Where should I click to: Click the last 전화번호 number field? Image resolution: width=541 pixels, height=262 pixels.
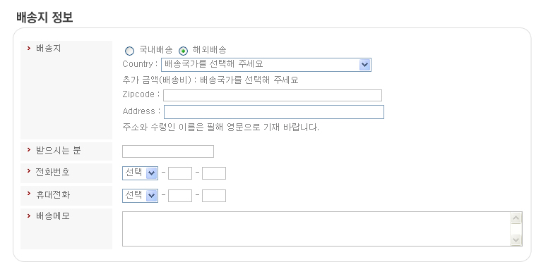pyautogui.click(x=214, y=173)
